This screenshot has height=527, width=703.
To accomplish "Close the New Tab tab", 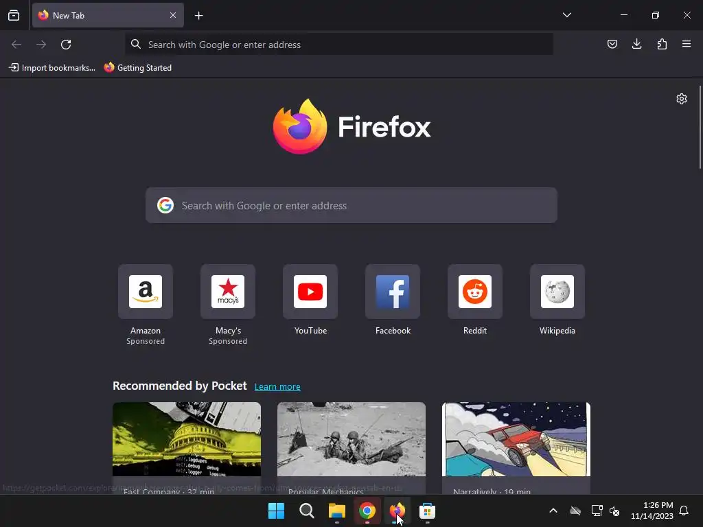I will tap(173, 15).
